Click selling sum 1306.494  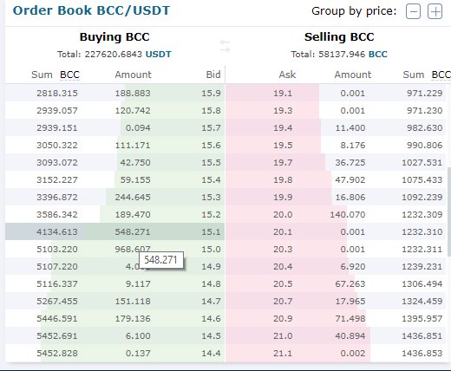coord(422,283)
